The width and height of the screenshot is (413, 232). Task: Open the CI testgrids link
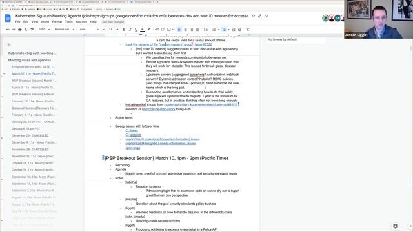[134, 135]
